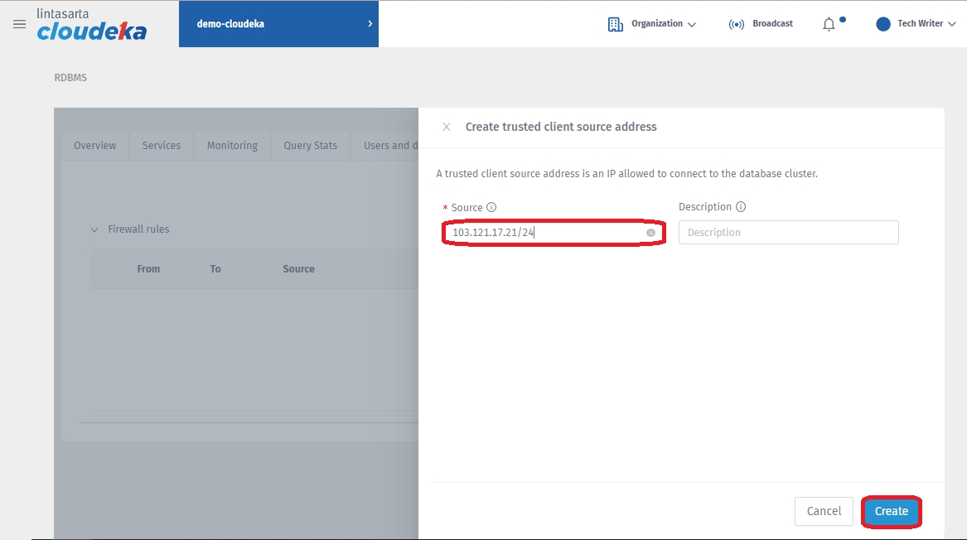Image resolution: width=967 pixels, height=540 pixels.
Task: Show info tooltip next to Description label
Action: [741, 207]
